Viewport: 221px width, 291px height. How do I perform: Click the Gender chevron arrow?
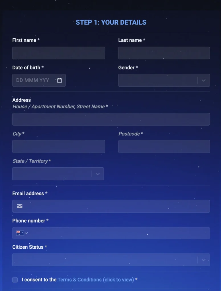point(203,80)
